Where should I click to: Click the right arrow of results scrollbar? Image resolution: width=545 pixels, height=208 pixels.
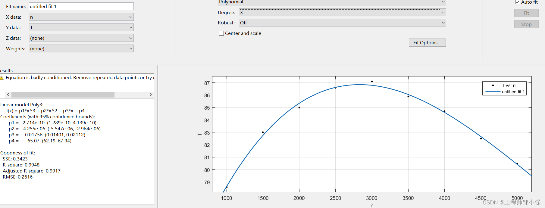[x=151, y=95]
